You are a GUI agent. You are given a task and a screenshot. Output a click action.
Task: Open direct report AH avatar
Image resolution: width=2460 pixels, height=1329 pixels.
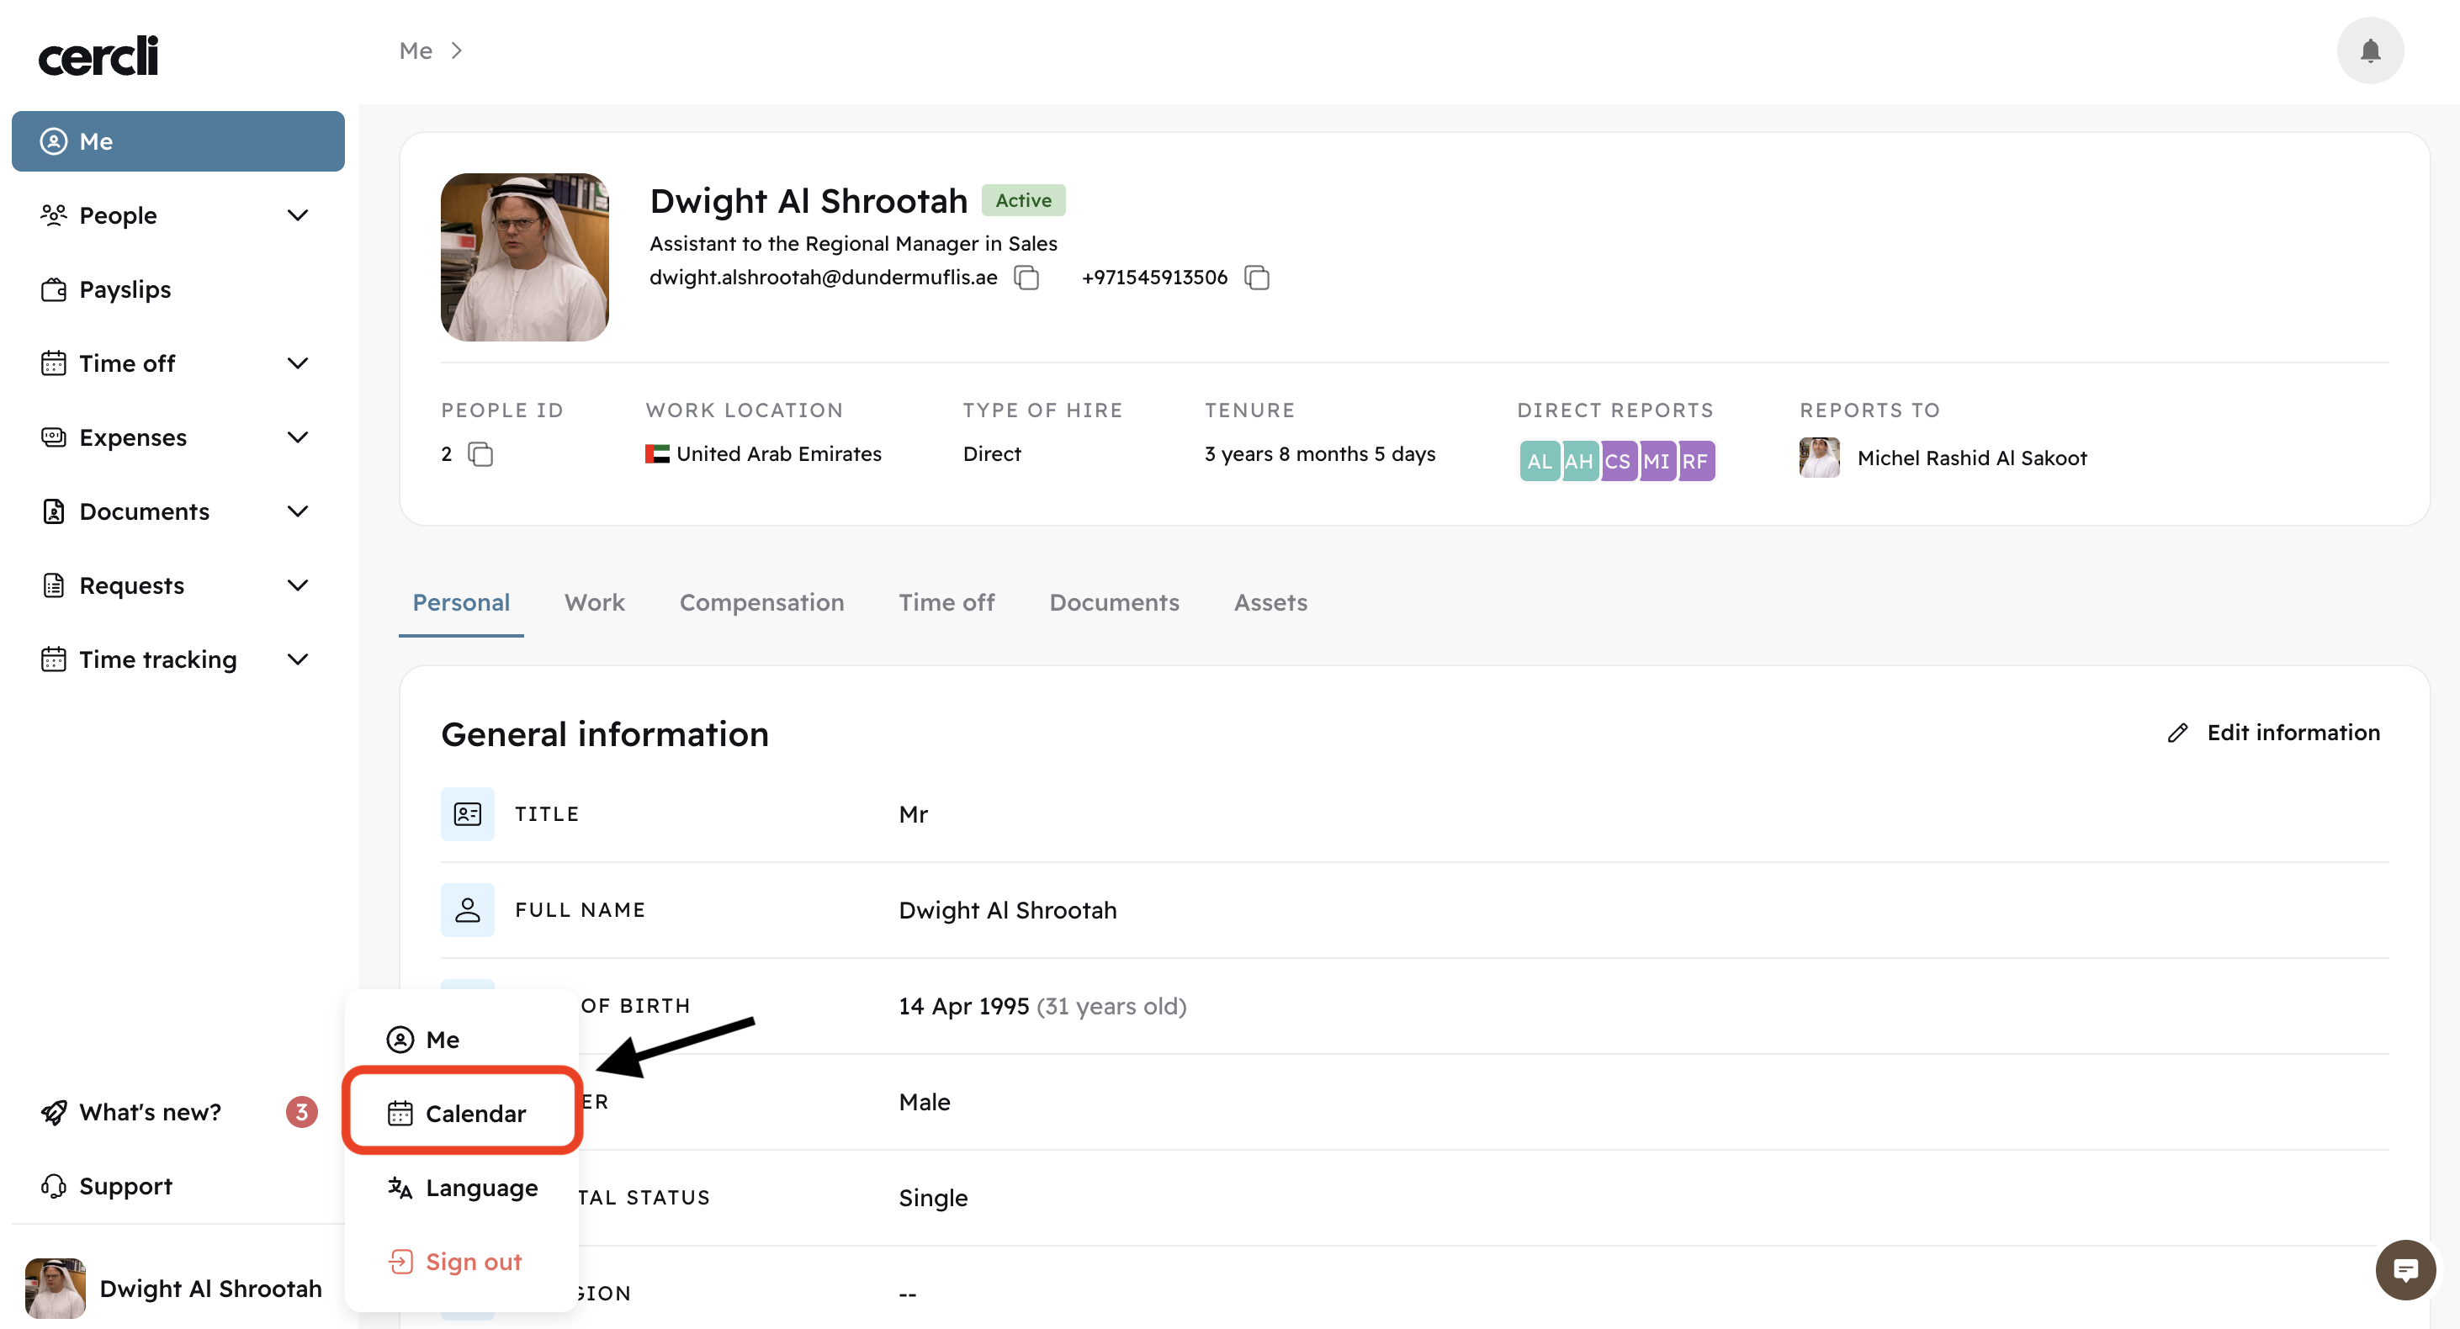[1578, 461]
